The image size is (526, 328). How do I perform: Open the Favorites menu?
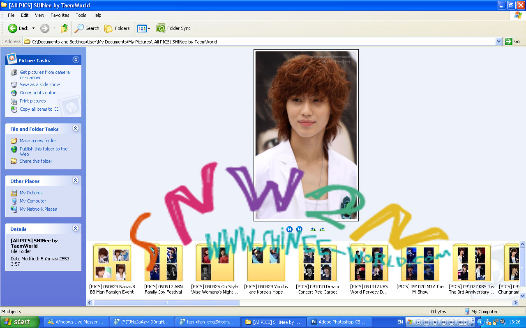coord(60,15)
